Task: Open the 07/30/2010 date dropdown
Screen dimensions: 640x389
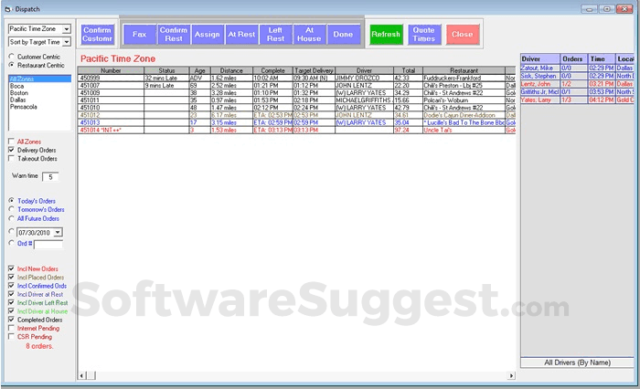Action: coord(58,233)
